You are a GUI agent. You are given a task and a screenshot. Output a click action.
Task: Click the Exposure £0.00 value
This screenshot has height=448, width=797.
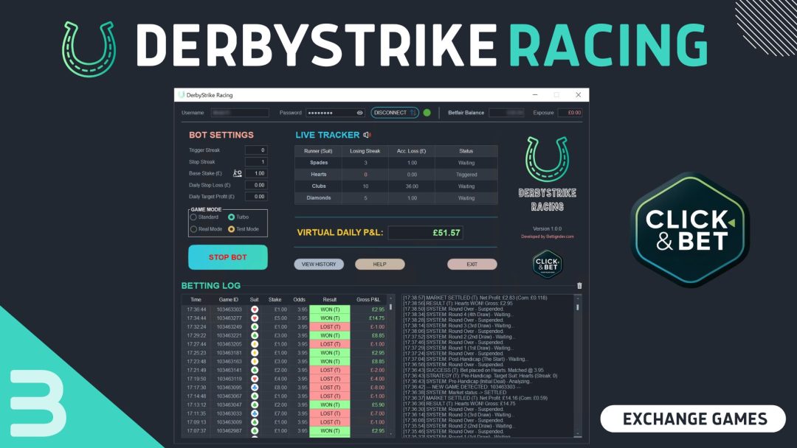pyautogui.click(x=570, y=113)
